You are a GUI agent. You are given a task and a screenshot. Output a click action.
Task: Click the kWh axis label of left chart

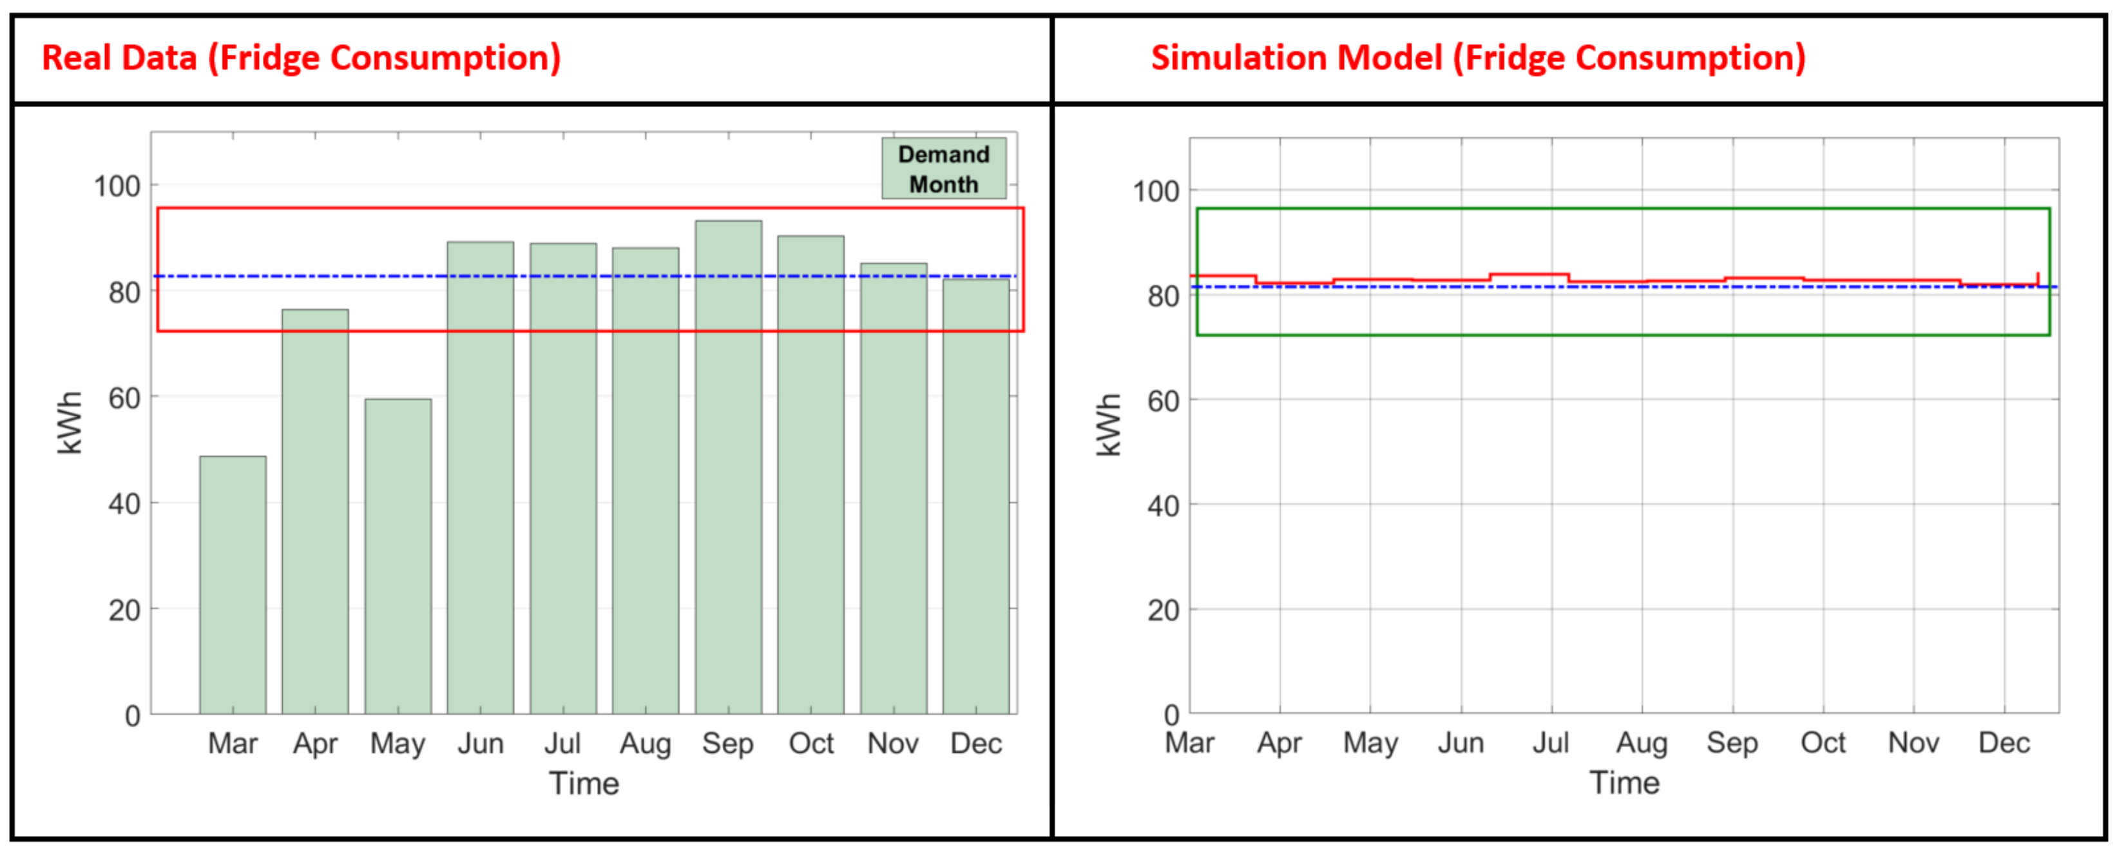(71, 422)
